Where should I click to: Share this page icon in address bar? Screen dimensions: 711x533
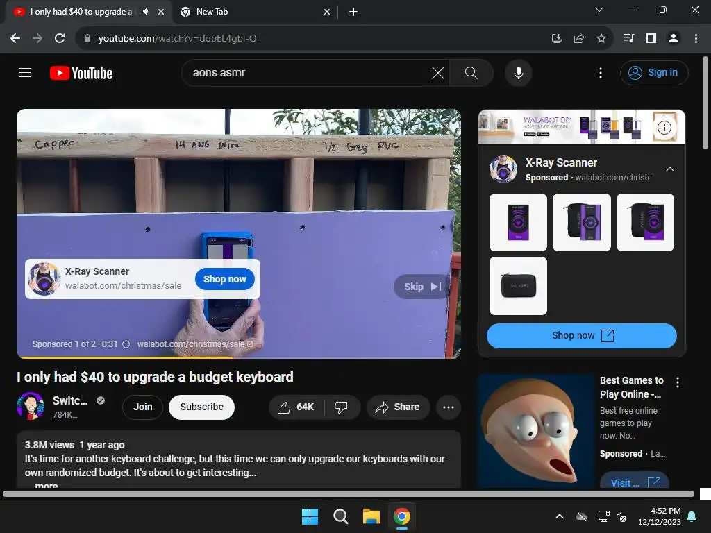[x=578, y=39]
